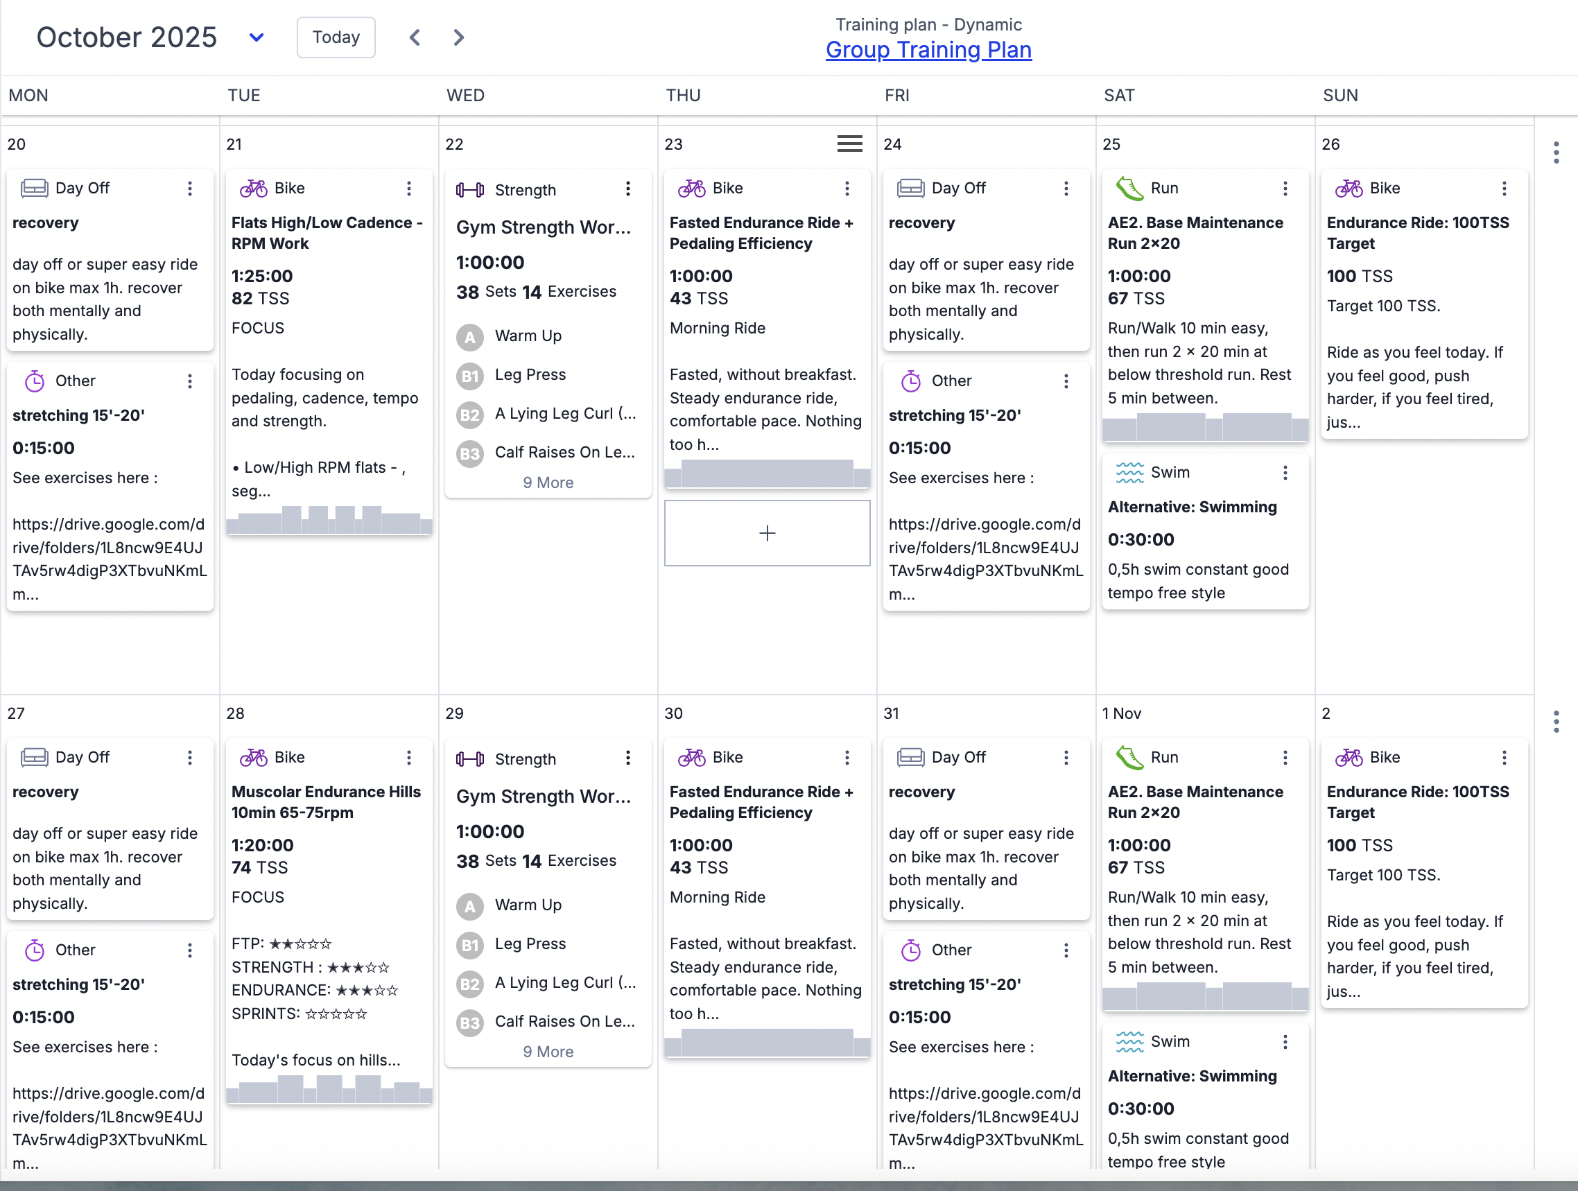Click the Swim waves icon on Oct 25
Image resolution: width=1578 pixels, height=1191 pixels.
point(1129,472)
